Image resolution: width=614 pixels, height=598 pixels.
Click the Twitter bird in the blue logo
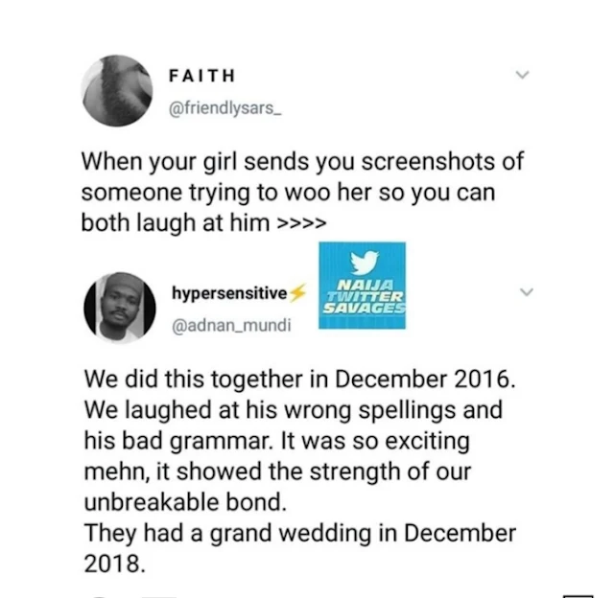[x=365, y=262]
